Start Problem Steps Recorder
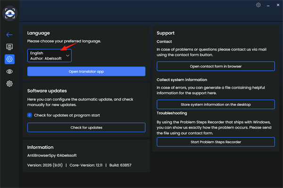Viewport: 283px width, 188px height. click(x=216, y=142)
